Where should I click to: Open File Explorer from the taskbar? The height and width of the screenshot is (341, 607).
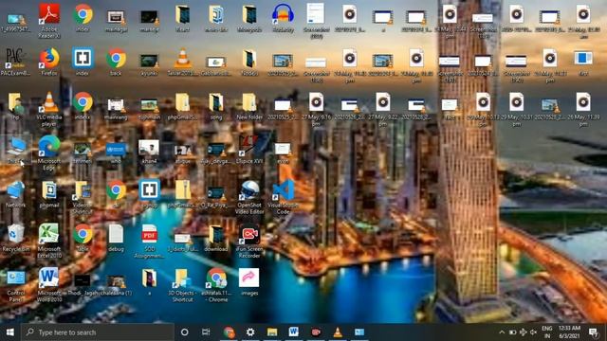[272, 332]
